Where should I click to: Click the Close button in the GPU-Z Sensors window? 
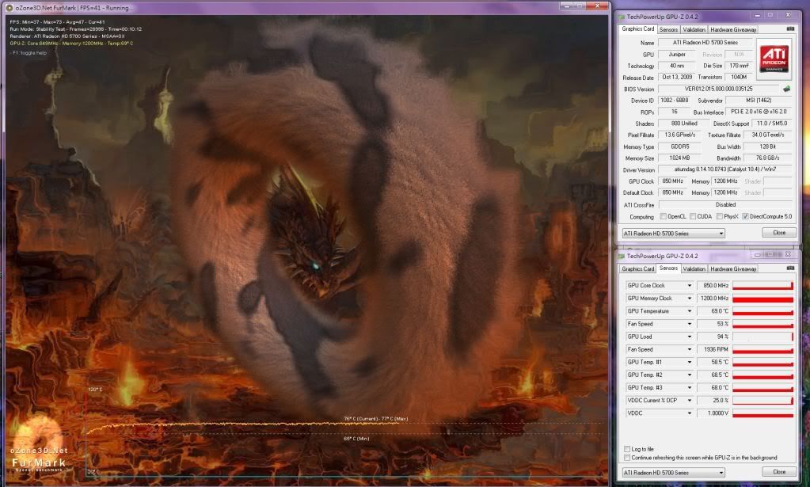click(779, 472)
